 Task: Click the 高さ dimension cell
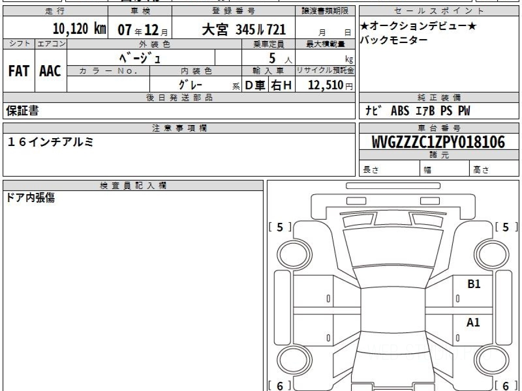(495, 169)
